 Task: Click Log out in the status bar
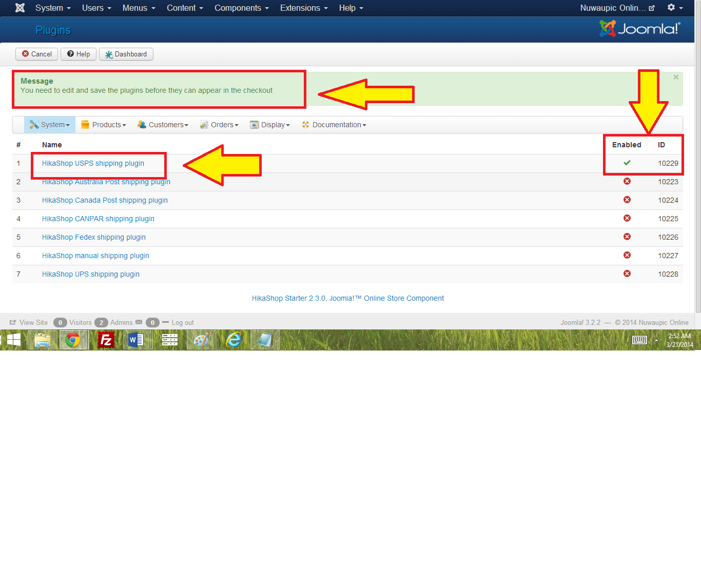(x=178, y=322)
